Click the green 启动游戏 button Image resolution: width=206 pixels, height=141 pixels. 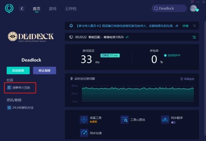[18, 70]
